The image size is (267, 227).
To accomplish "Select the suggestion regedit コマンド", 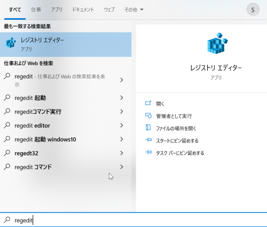I will click(65, 167).
